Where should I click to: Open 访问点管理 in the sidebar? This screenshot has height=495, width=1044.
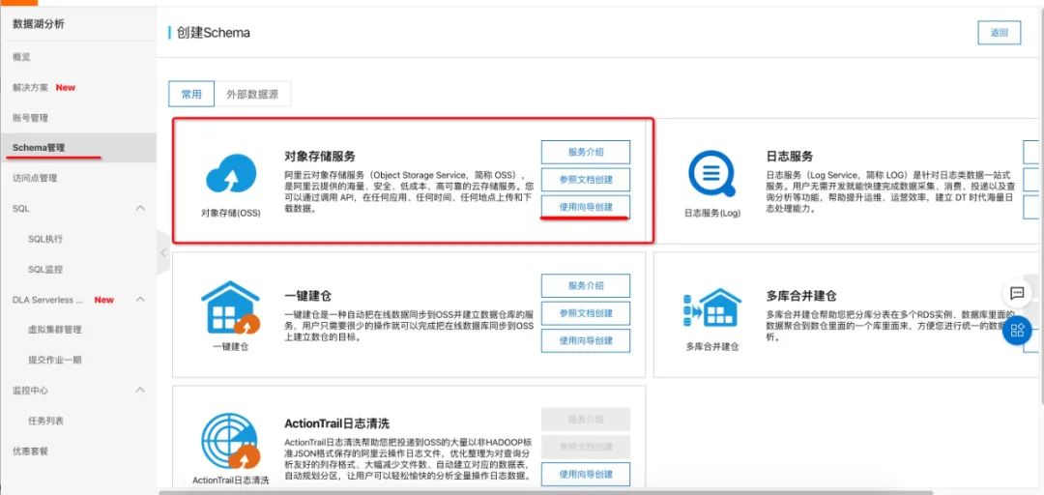pos(35,178)
